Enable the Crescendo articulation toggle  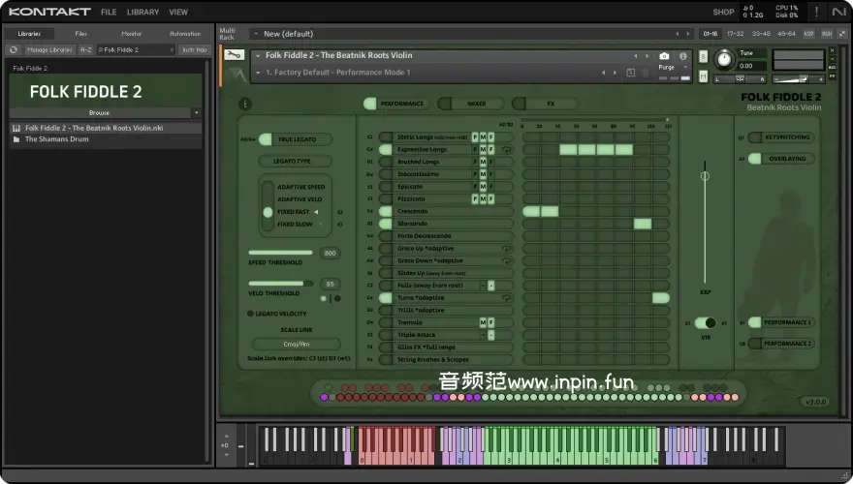tap(385, 211)
